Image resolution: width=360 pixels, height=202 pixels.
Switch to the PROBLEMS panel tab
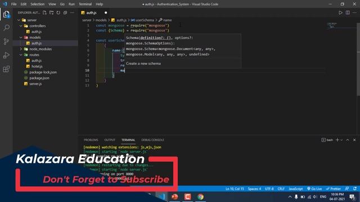91,140
